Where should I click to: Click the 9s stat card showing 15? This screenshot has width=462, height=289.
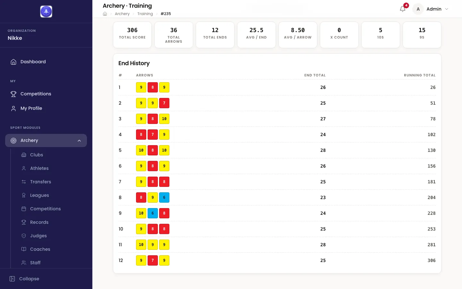(422, 35)
